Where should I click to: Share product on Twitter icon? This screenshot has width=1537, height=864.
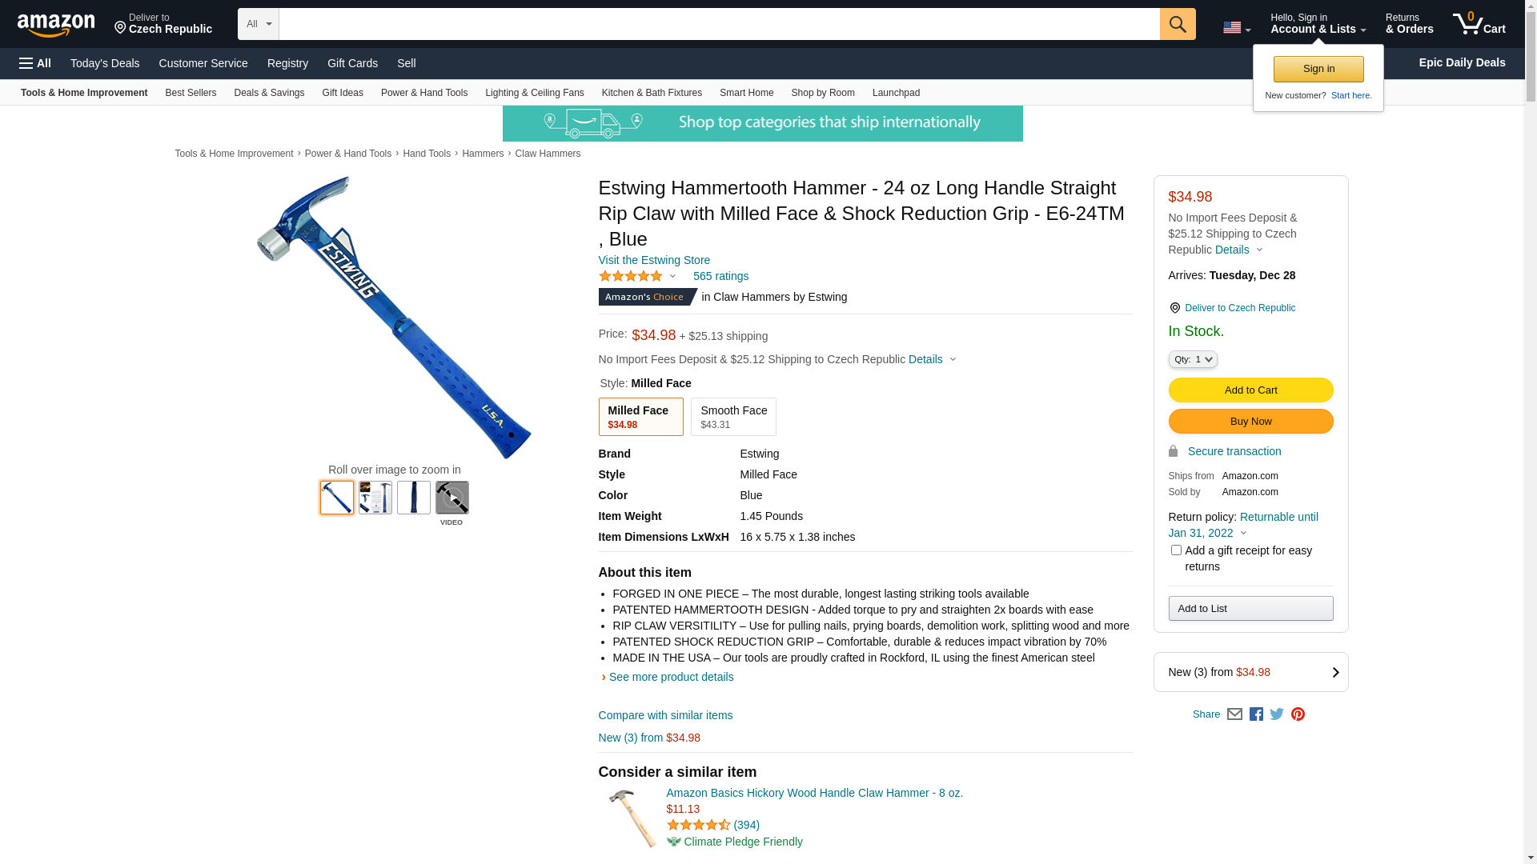(x=1277, y=714)
